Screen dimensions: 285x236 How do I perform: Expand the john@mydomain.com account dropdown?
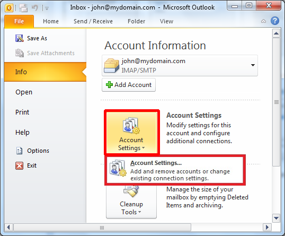(x=253, y=65)
